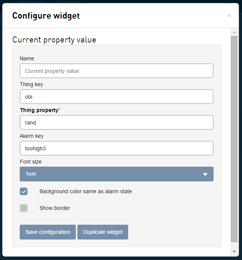Screen dimensions: 242x260
Task: Enable the Show border checkbox
Action: pos(24,208)
